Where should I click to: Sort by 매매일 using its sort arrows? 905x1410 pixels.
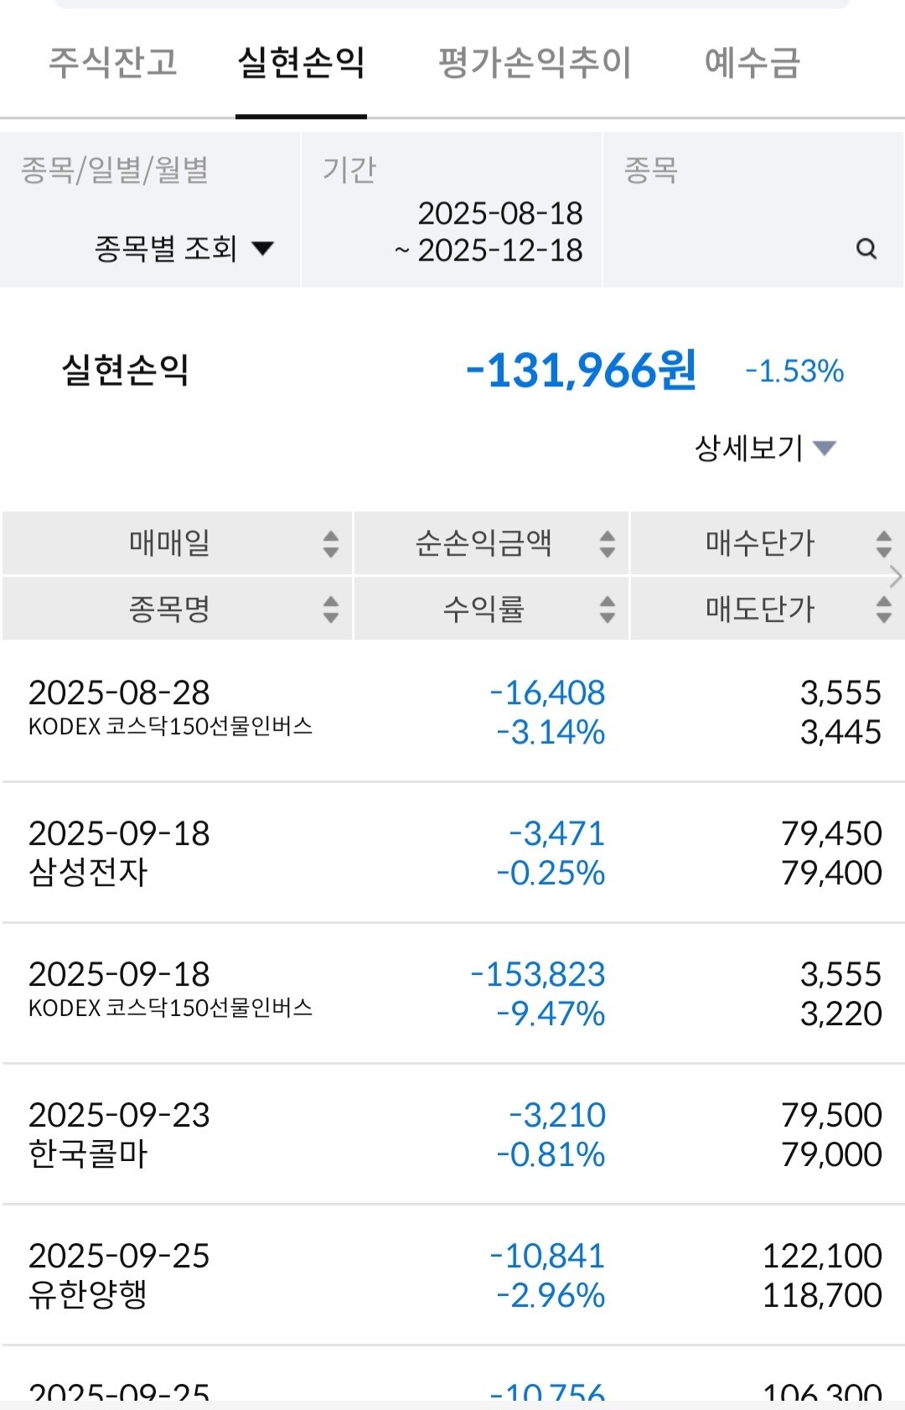pos(331,544)
